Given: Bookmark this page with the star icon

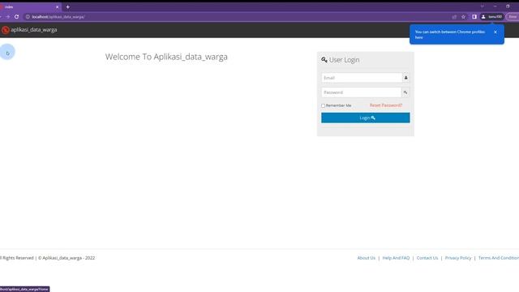Looking at the screenshot, I should tap(463, 16).
